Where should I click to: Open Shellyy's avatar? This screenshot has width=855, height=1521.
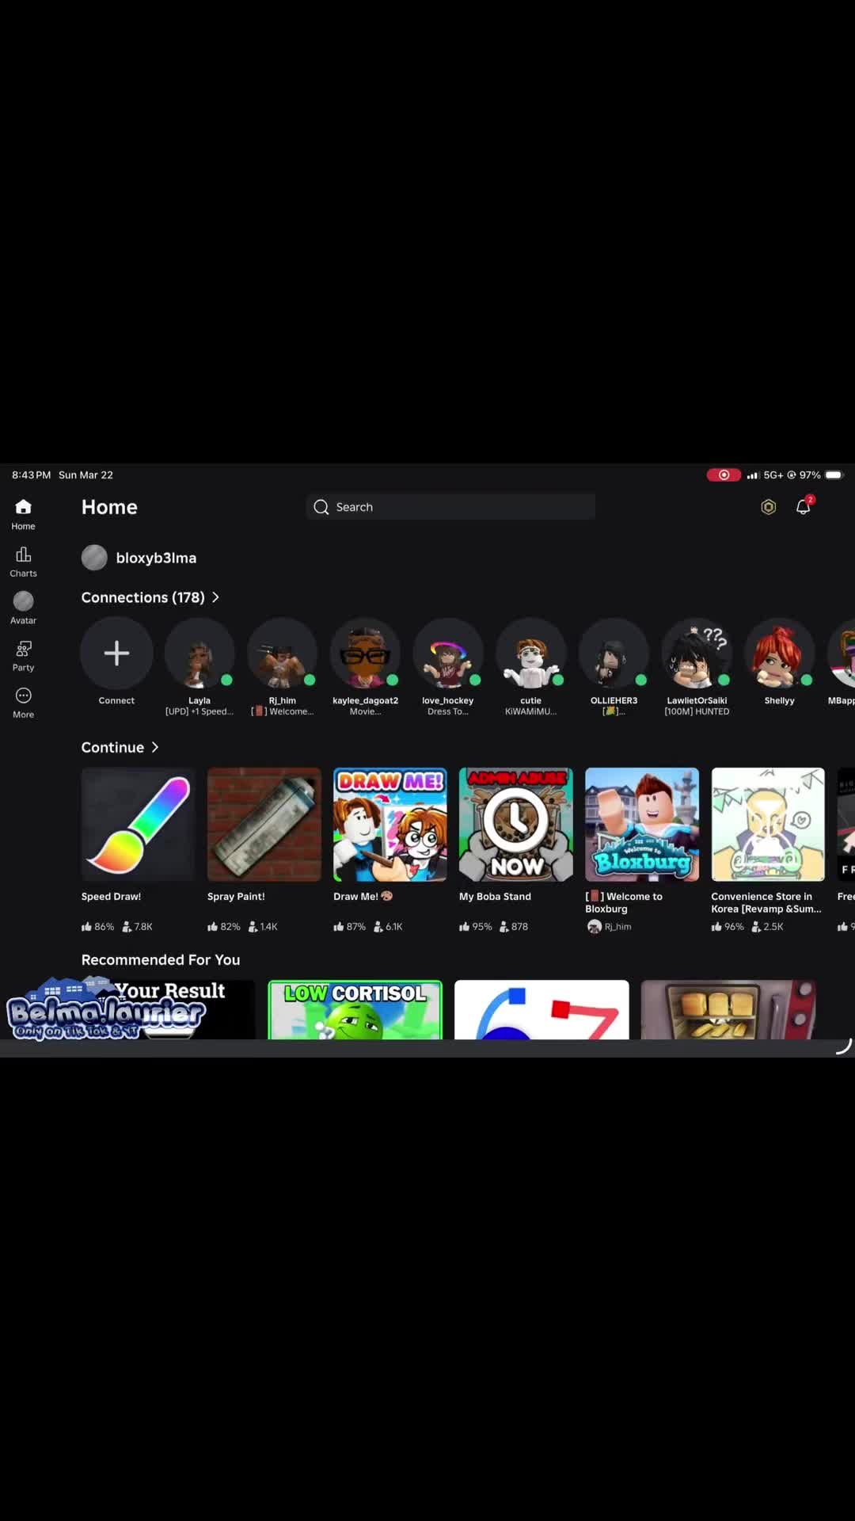pyautogui.click(x=780, y=653)
